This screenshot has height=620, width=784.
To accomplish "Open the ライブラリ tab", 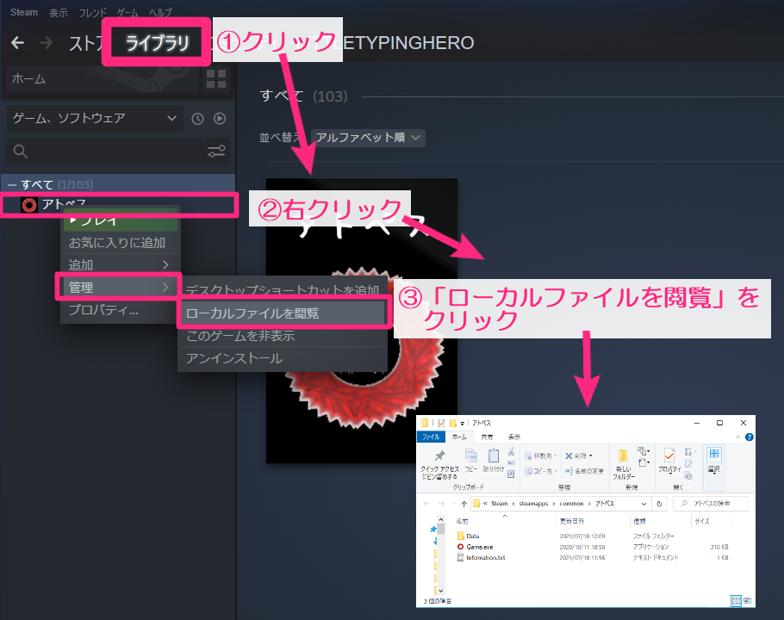I will point(157,43).
